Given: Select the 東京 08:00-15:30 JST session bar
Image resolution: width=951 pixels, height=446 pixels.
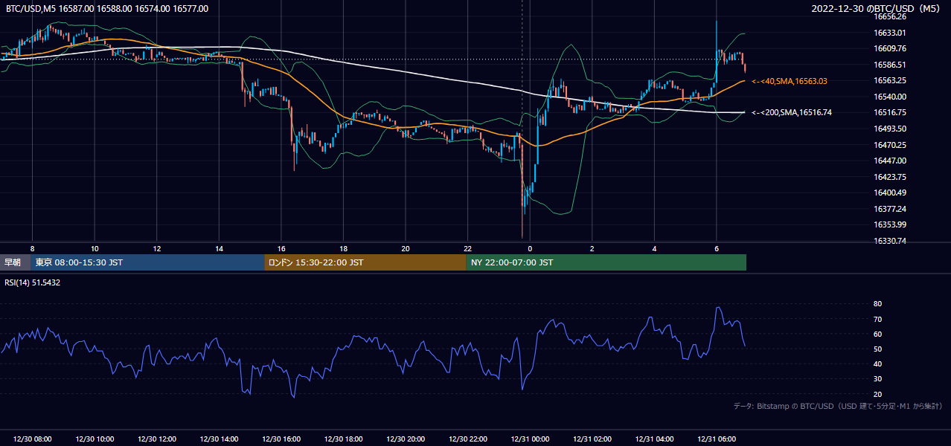Looking at the screenshot, I should (148, 262).
